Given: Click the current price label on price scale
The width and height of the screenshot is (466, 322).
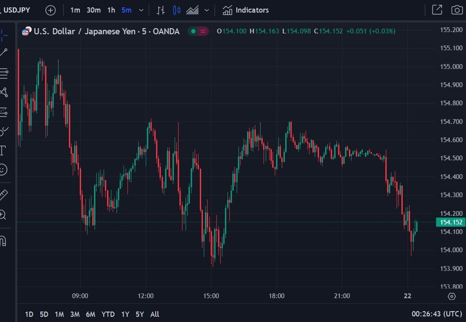Looking at the screenshot, I should 450,222.
